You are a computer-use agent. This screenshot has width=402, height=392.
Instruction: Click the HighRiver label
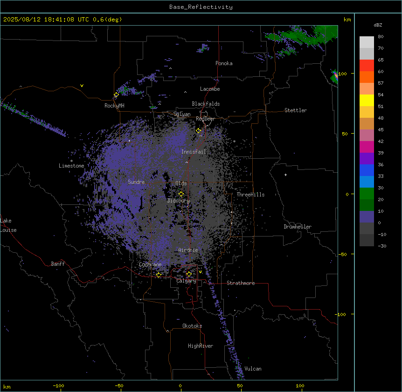(x=201, y=346)
